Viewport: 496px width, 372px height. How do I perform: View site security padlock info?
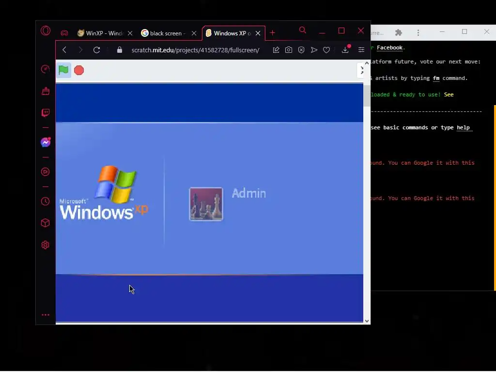119,50
